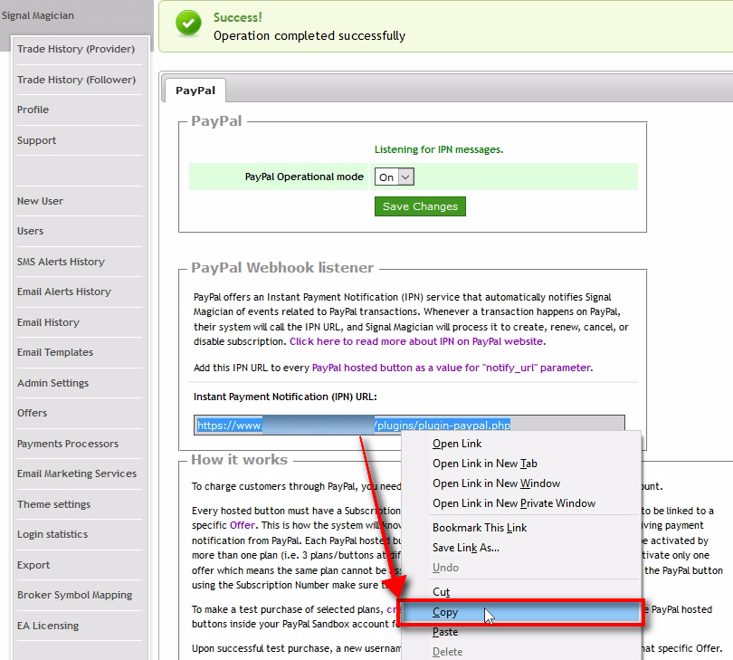Choose Save Link As from context menu
The width and height of the screenshot is (733, 660).
point(465,548)
